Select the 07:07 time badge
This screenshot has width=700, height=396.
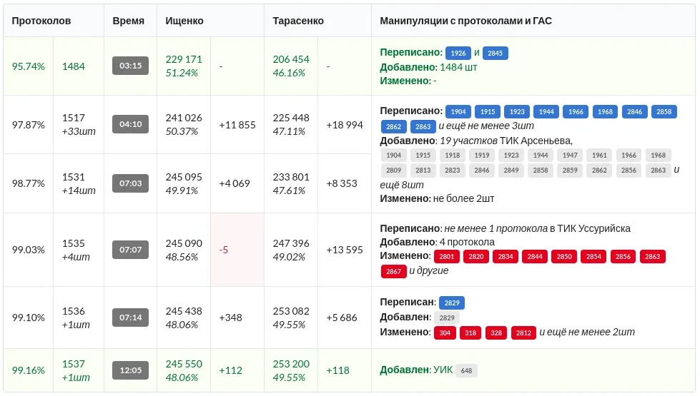[x=130, y=250]
